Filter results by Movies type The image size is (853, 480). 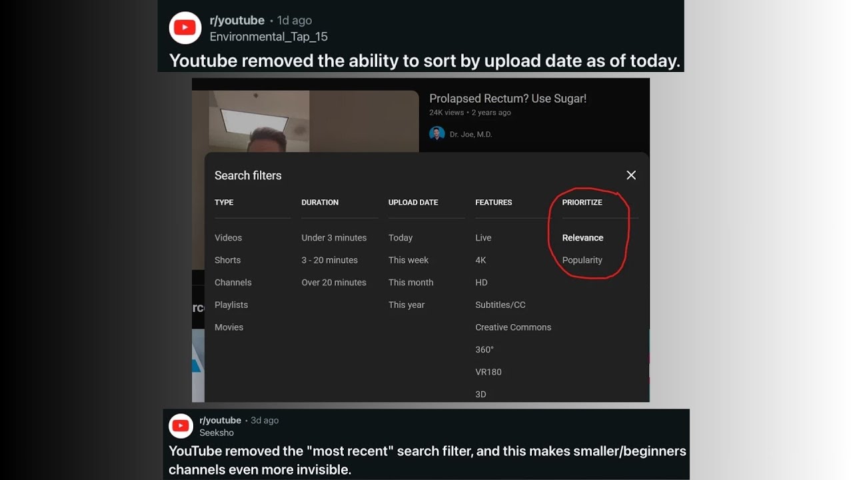(x=229, y=327)
